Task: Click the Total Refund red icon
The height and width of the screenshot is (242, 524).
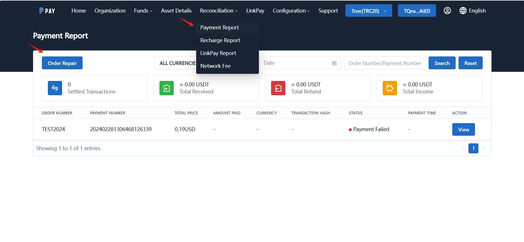Action: point(278,88)
